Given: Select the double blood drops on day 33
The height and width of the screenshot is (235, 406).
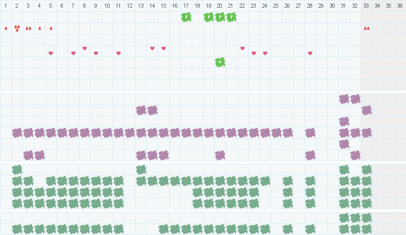Looking at the screenshot, I should pyautogui.click(x=367, y=28).
